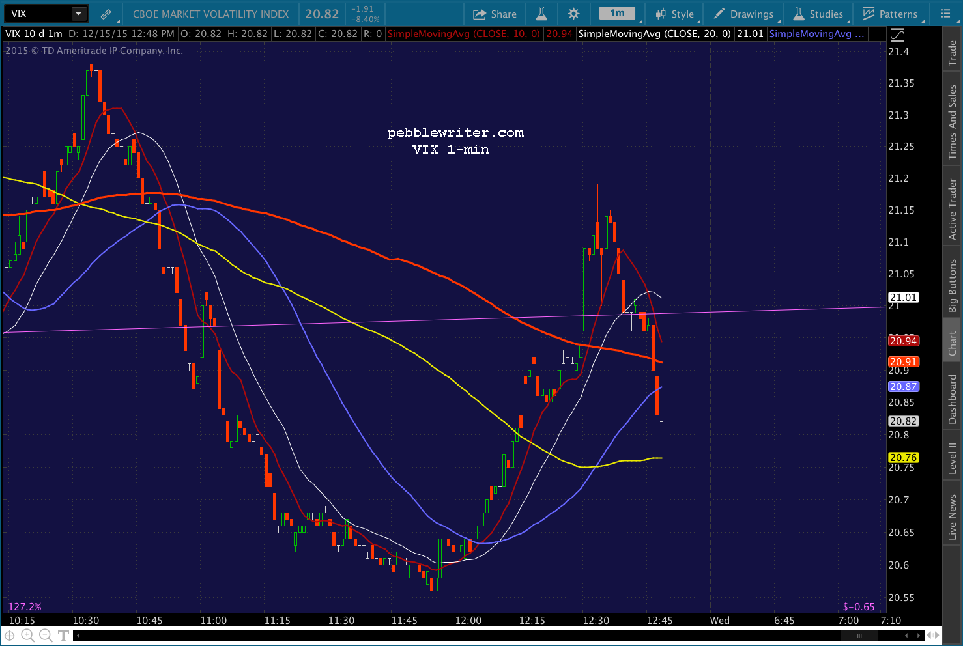Switch to the Times And Sales tab
Image resolution: width=963 pixels, height=646 pixels.
953,121
